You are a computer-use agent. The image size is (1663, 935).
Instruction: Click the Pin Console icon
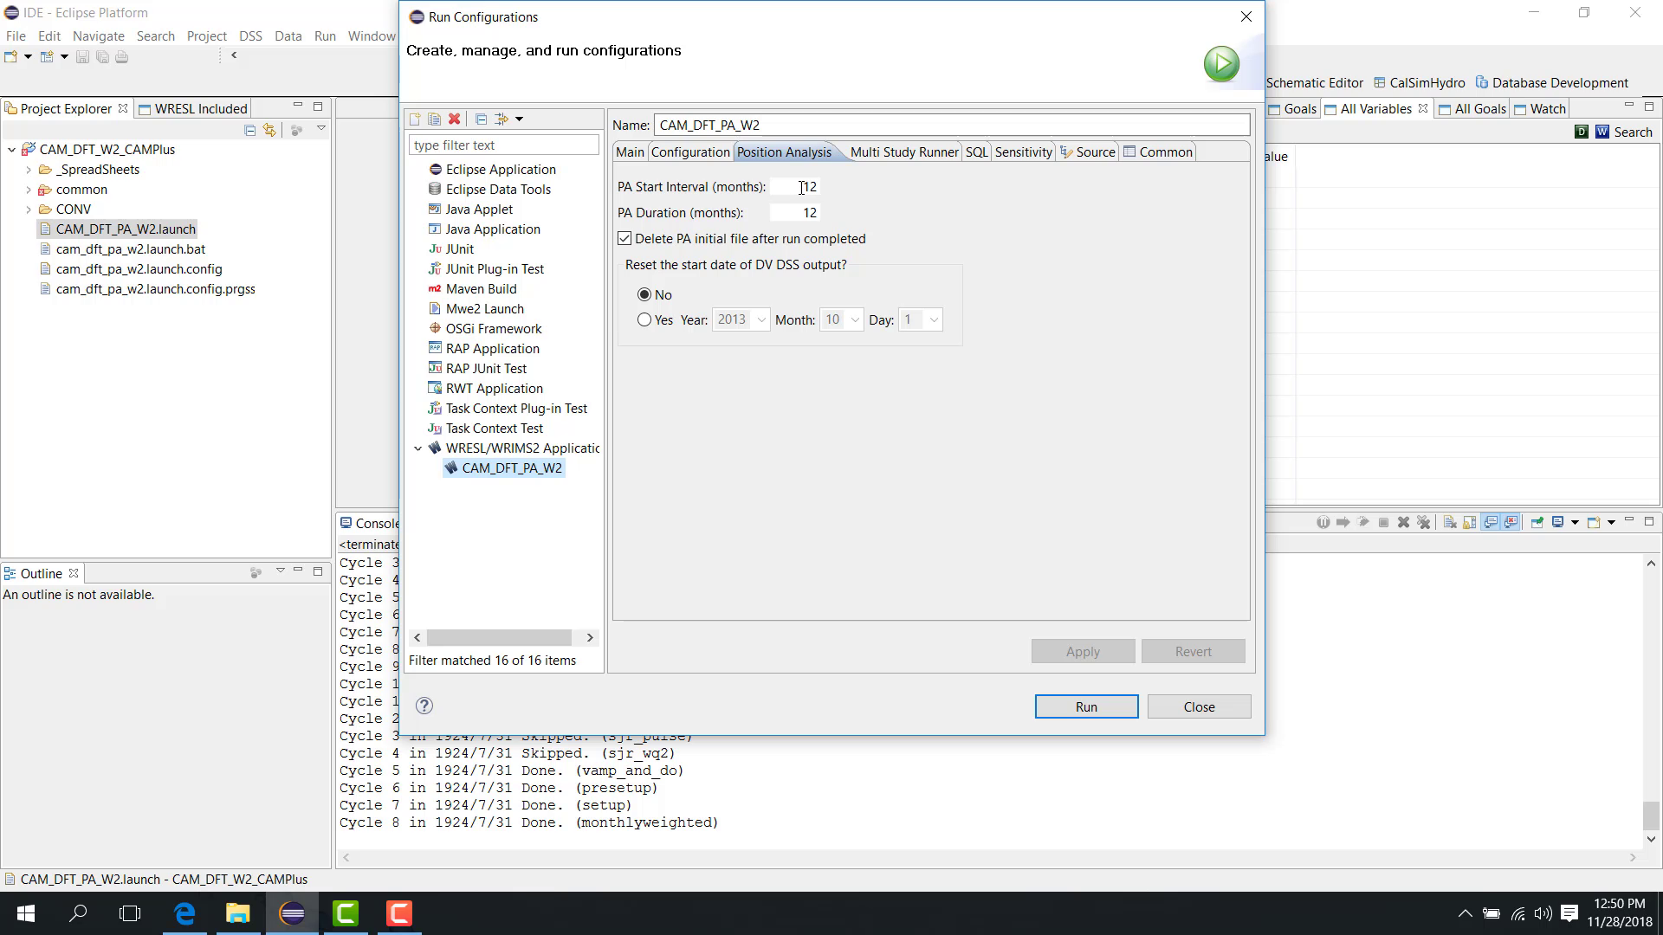click(x=1537, y=522)
